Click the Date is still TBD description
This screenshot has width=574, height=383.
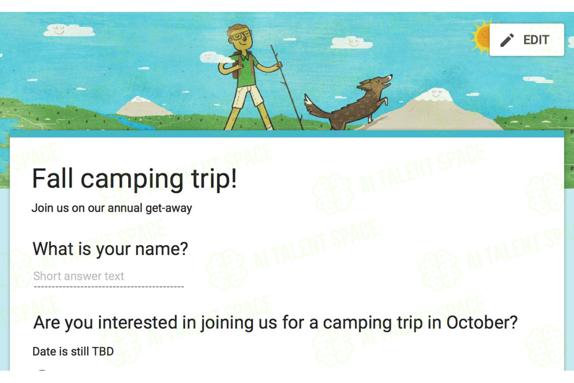point(73,351)
